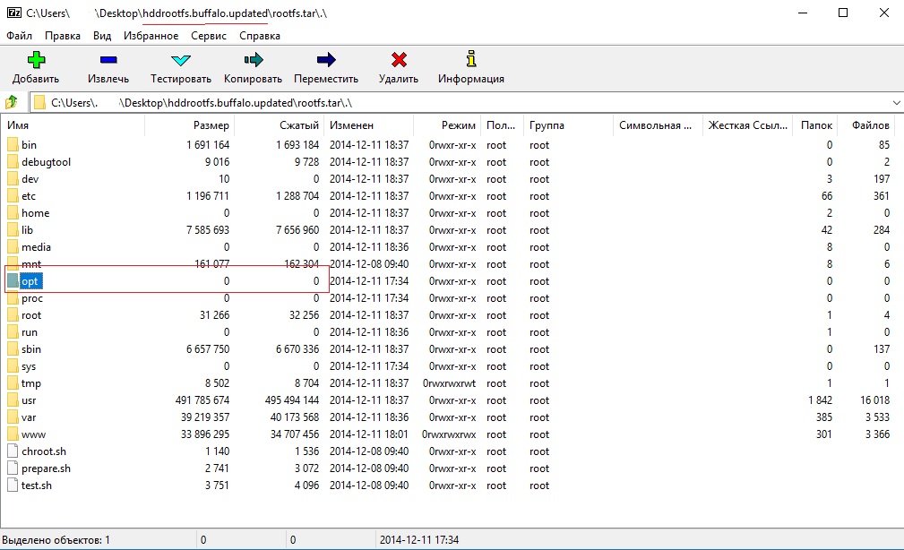Viewport: 904px width, 550px height.
Task: Click the Copy (Копировать) arrow icon
Action: [253, 59]
